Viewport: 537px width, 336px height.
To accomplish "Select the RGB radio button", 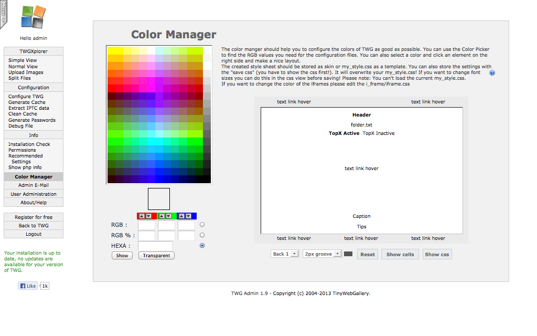I will coord(202,225).
